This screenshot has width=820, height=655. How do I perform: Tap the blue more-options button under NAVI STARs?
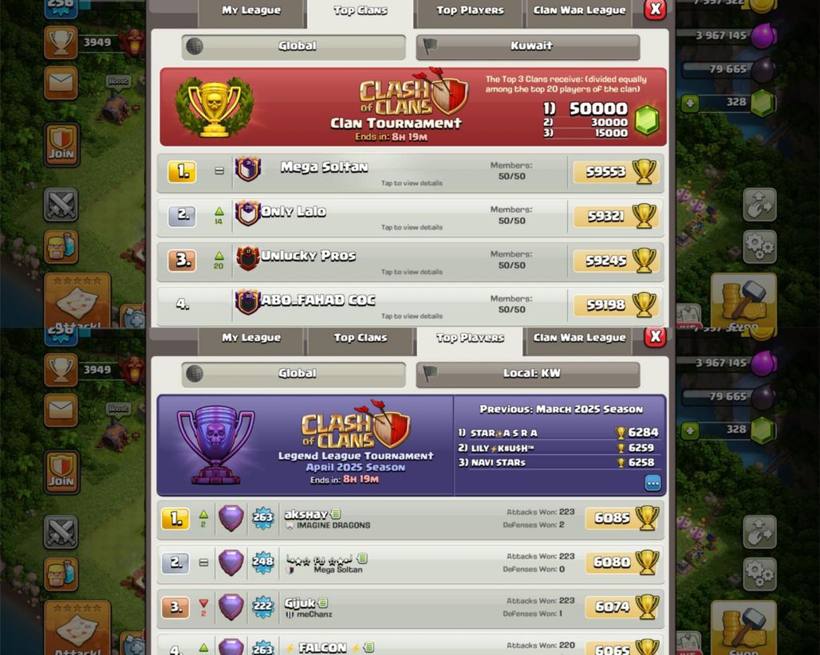click(x=652, y=483)
